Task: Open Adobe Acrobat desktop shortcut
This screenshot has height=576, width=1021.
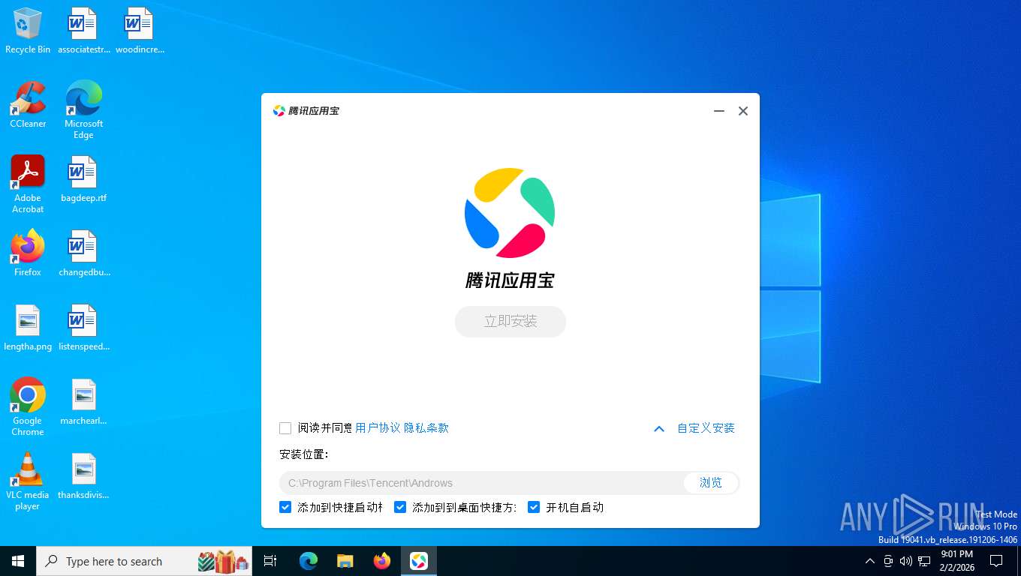Action: (28, 184)
